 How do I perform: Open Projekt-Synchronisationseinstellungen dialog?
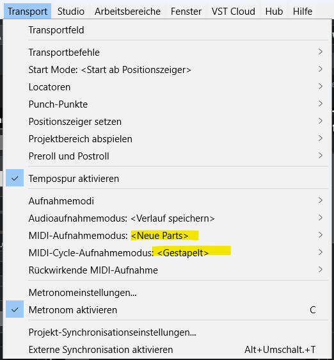tap(167, 332)
